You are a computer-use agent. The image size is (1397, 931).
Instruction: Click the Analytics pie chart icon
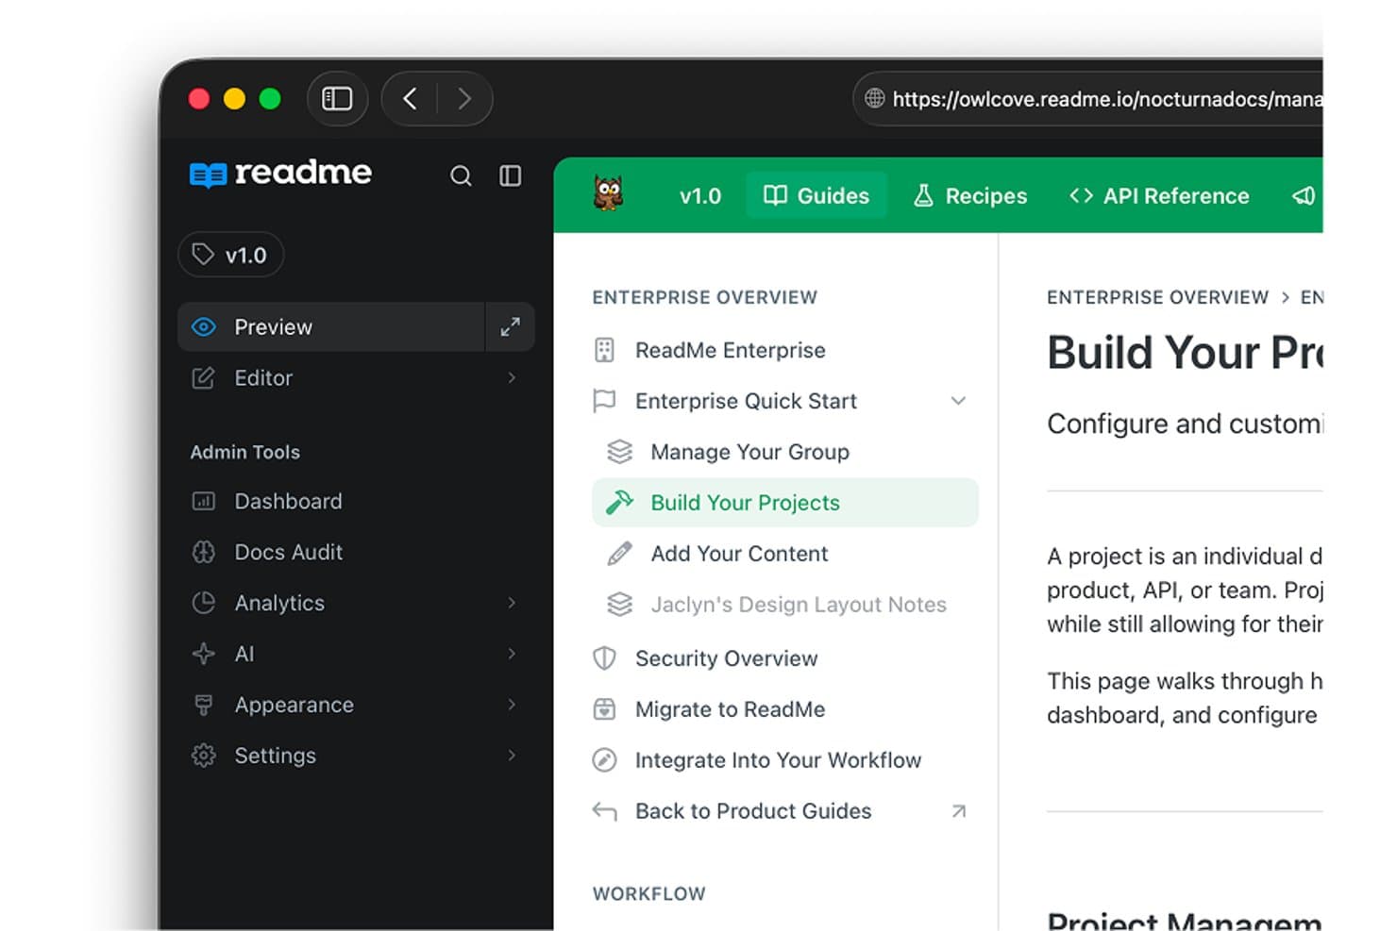pyautogui.click(x=204, y=604)
